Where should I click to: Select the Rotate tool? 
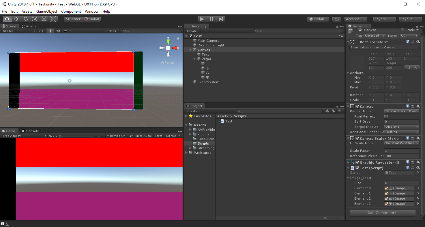click(25, 19)
